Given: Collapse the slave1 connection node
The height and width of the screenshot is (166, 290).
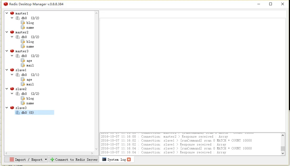Looking at the screenshot, I should tap(7, 70).
